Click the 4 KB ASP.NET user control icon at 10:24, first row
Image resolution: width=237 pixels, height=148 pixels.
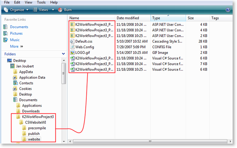[x=73, y=24]
